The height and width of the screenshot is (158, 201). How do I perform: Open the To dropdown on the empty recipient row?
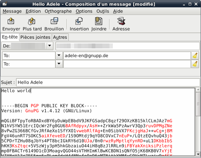[59, 64]
